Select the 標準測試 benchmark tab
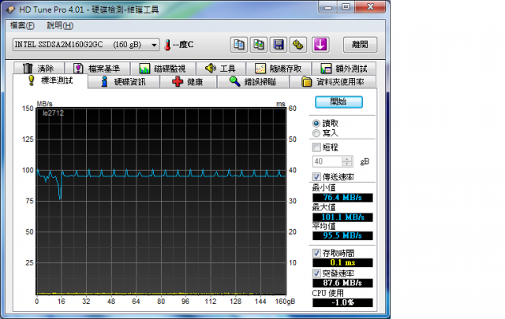The image size is (505, 319). click(x=50, y=80)
